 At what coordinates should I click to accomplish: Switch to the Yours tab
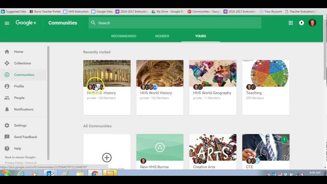click(201, 36)
